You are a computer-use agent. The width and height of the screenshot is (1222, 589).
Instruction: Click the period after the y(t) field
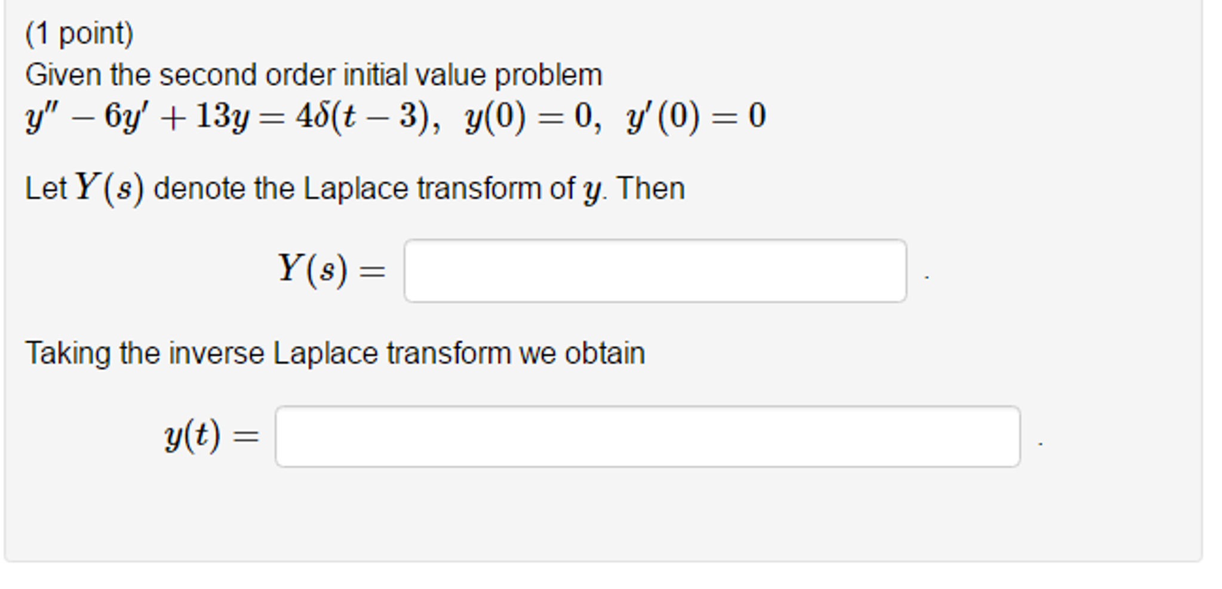point(1038,445)
